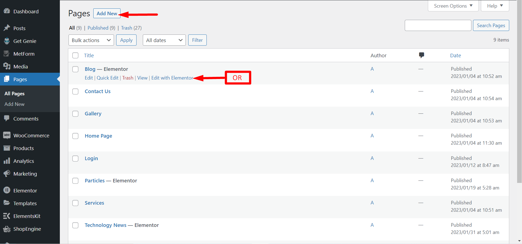Click the Analytics bar chart icon

tap(7, 161)
